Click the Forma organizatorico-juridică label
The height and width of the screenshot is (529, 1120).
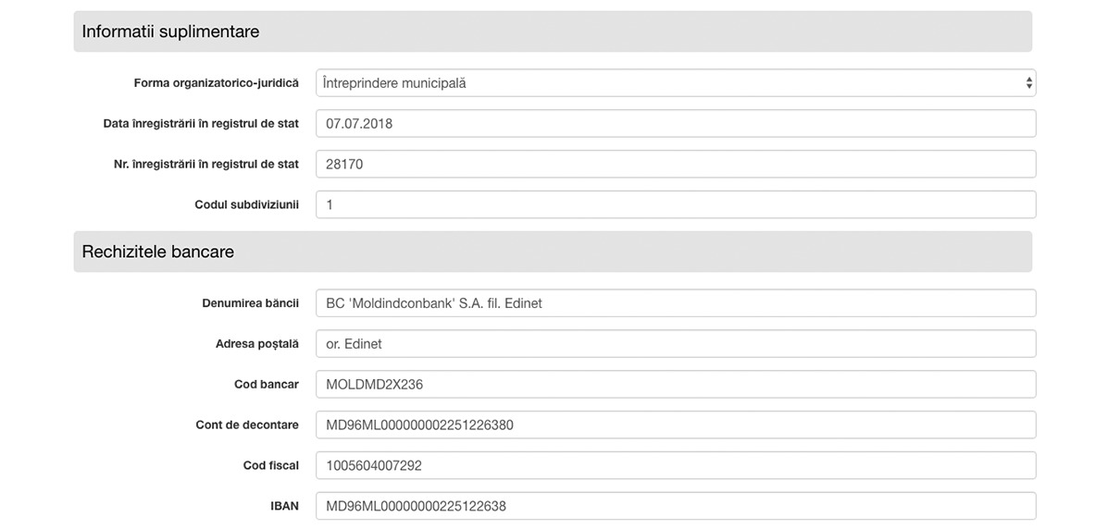(x=217, y=83)
